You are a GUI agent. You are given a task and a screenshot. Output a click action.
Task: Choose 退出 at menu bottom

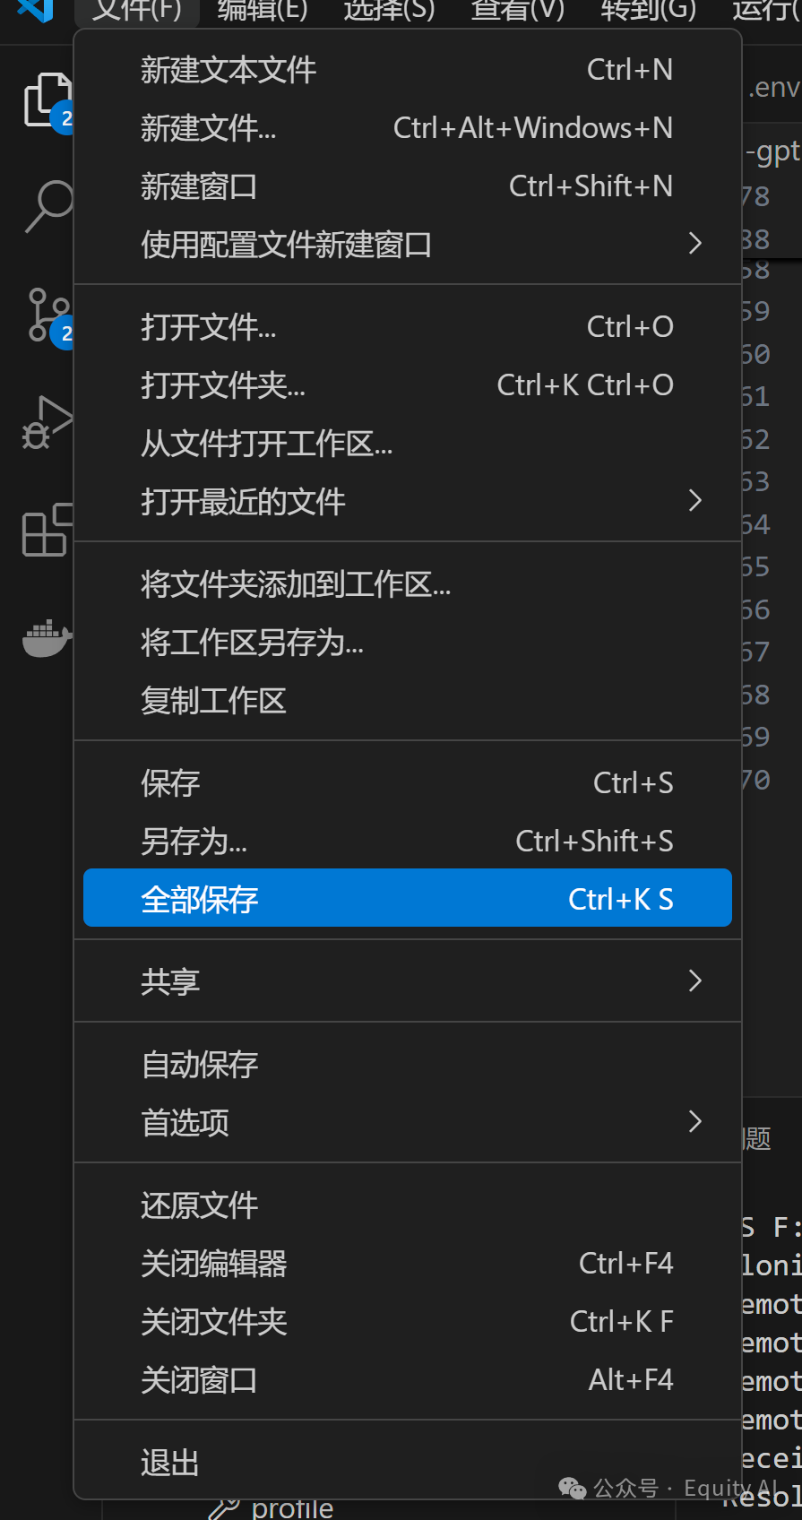[408, 1463]
